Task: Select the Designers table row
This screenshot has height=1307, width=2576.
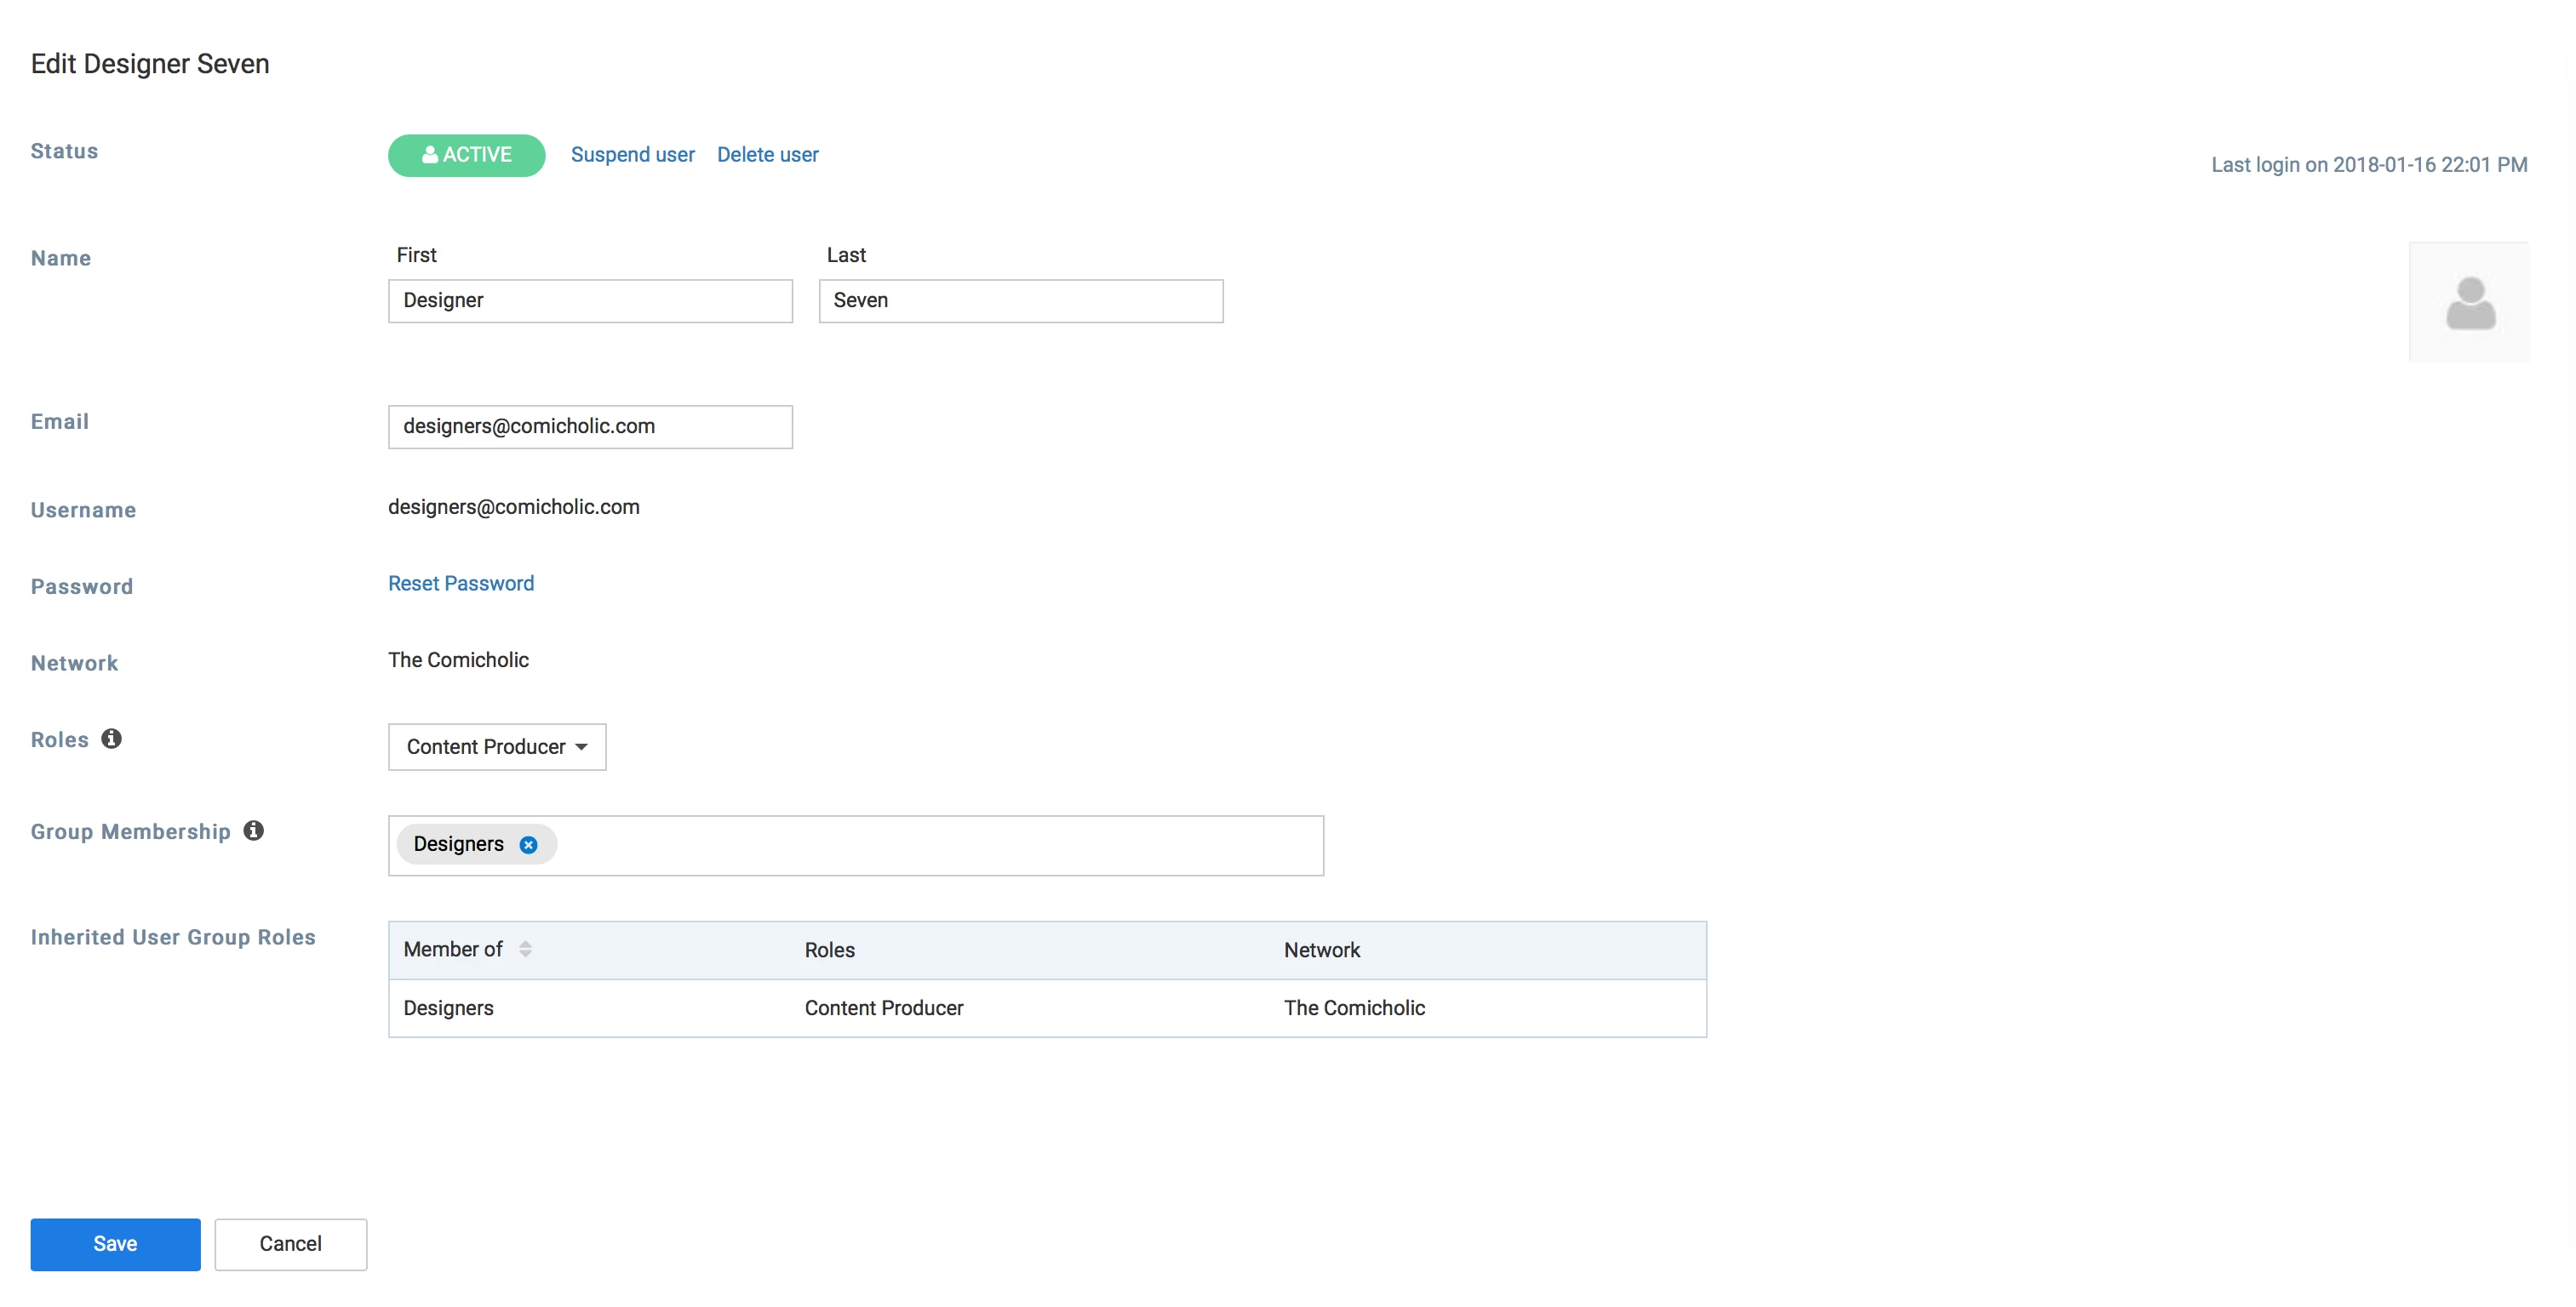Action: [x=448, y=1008]
